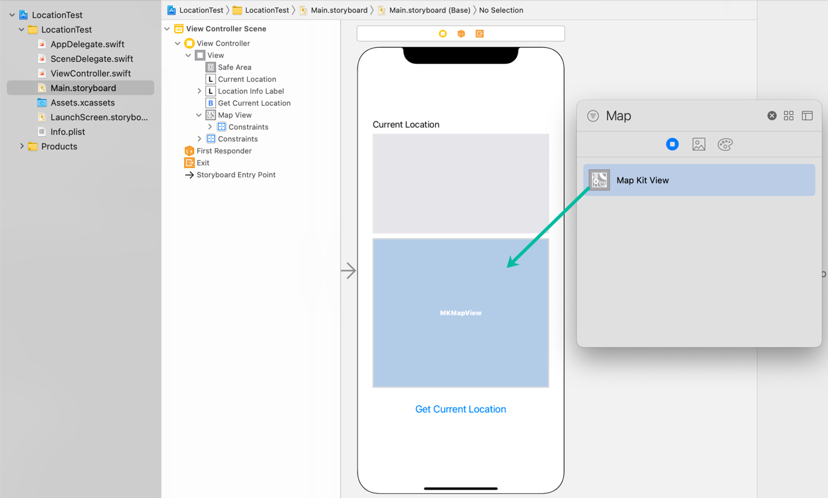Select the Exit outline item
Screen dimensions: 828x498
tap(203, 163)
